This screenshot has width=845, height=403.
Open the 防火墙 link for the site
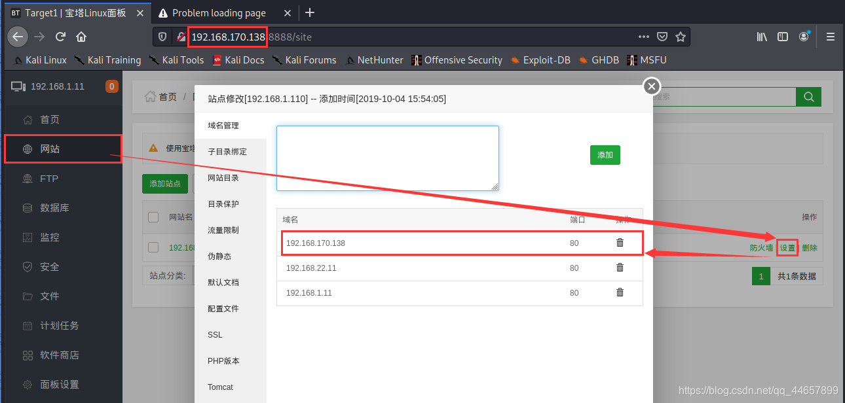coord(762,248)
